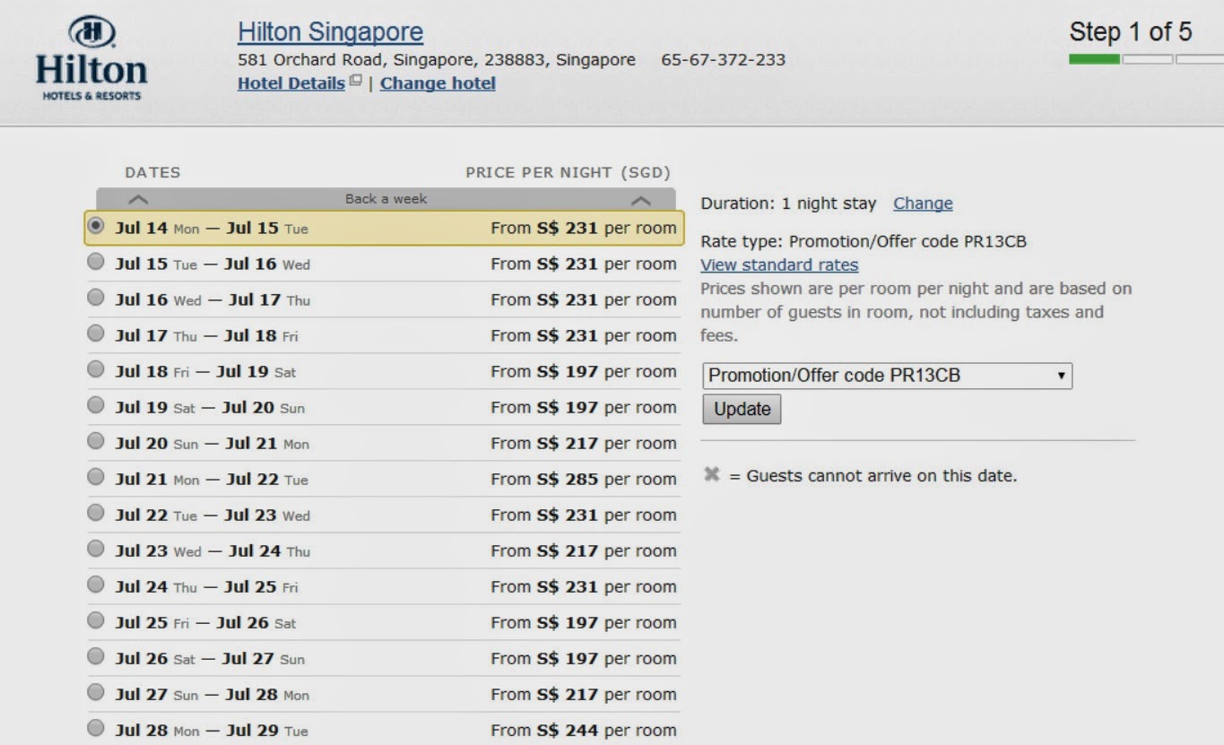Select the Jul 26 – Jul 27 radio button
This screenshot has height=745, width=1224.
(96, 656)
